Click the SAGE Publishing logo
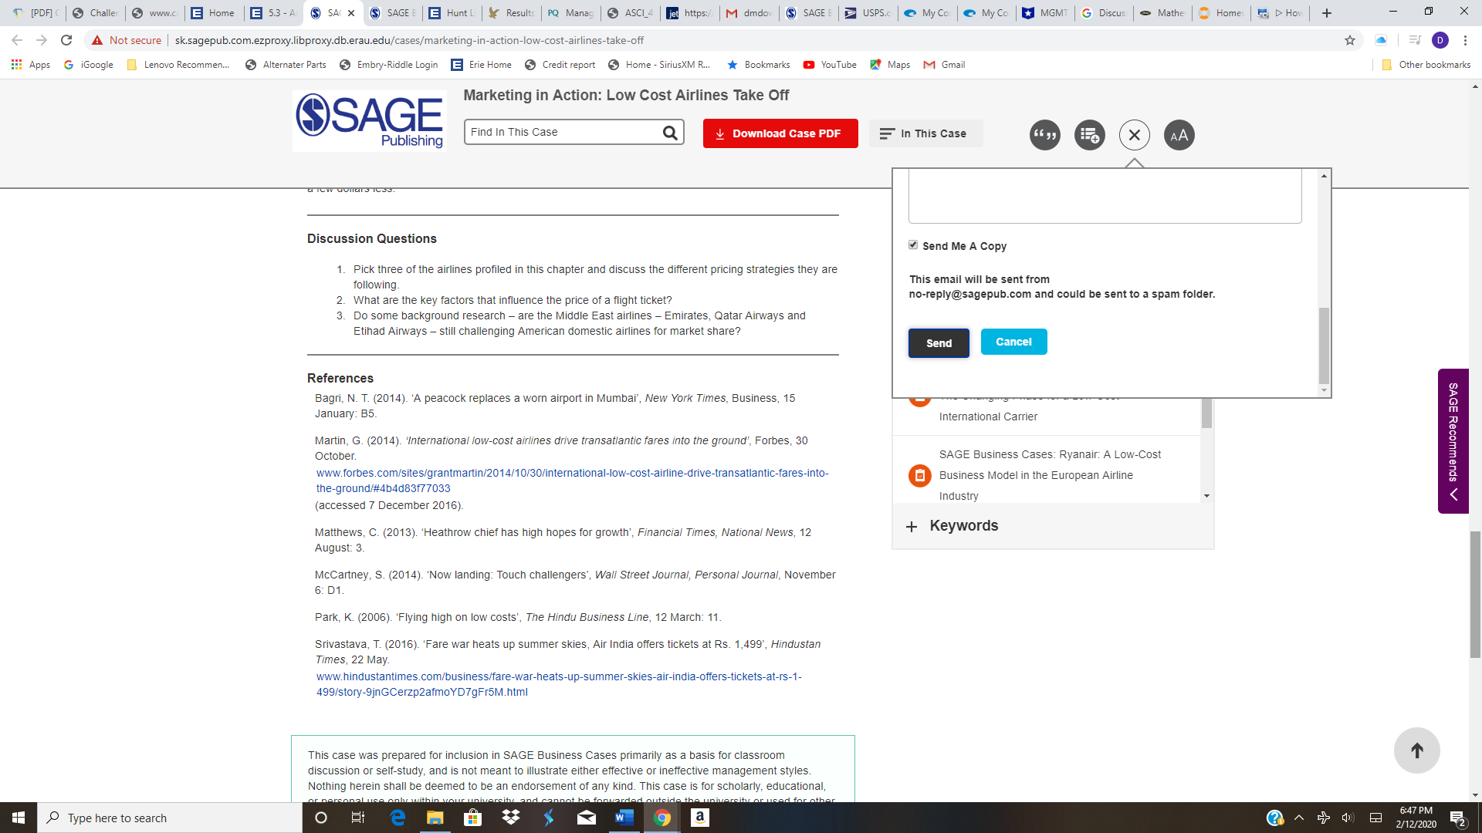The image size is (1482, 833). click(x=370, y=120)
